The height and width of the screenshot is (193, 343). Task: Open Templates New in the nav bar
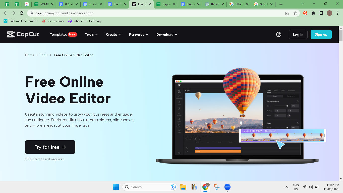[63, 34]
